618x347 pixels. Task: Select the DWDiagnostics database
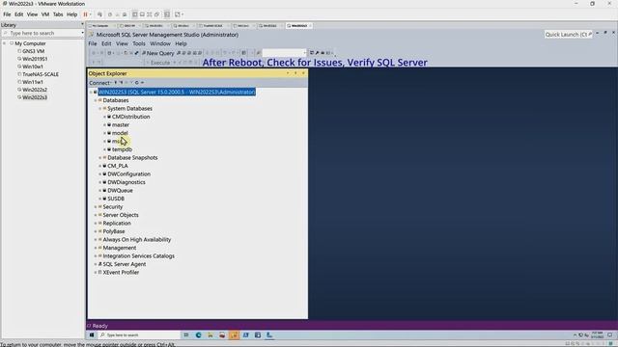coord(126,182)
